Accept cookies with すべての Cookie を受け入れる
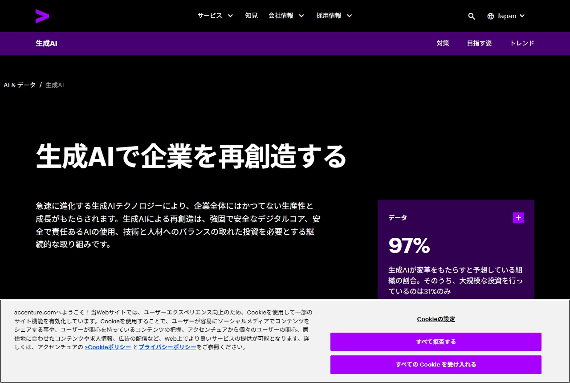This screenshot has height=383, width=570. click(436, 365)
